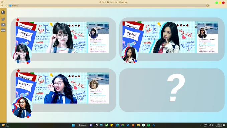The image size is (227, 128).
Task: Show hidden system tray icons
Action: point(201,125)
